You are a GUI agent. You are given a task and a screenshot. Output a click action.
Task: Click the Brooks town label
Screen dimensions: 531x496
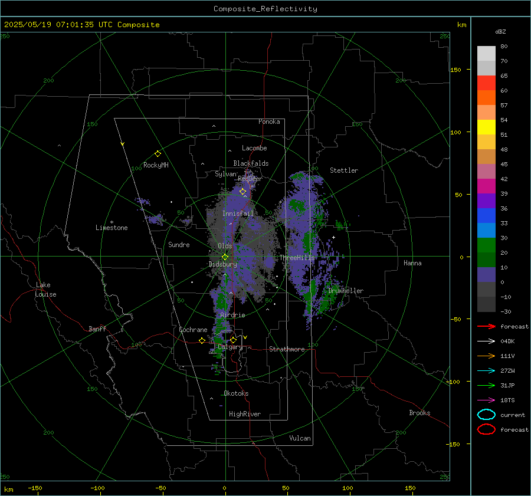pyautogui.click(x=419, y=413)
